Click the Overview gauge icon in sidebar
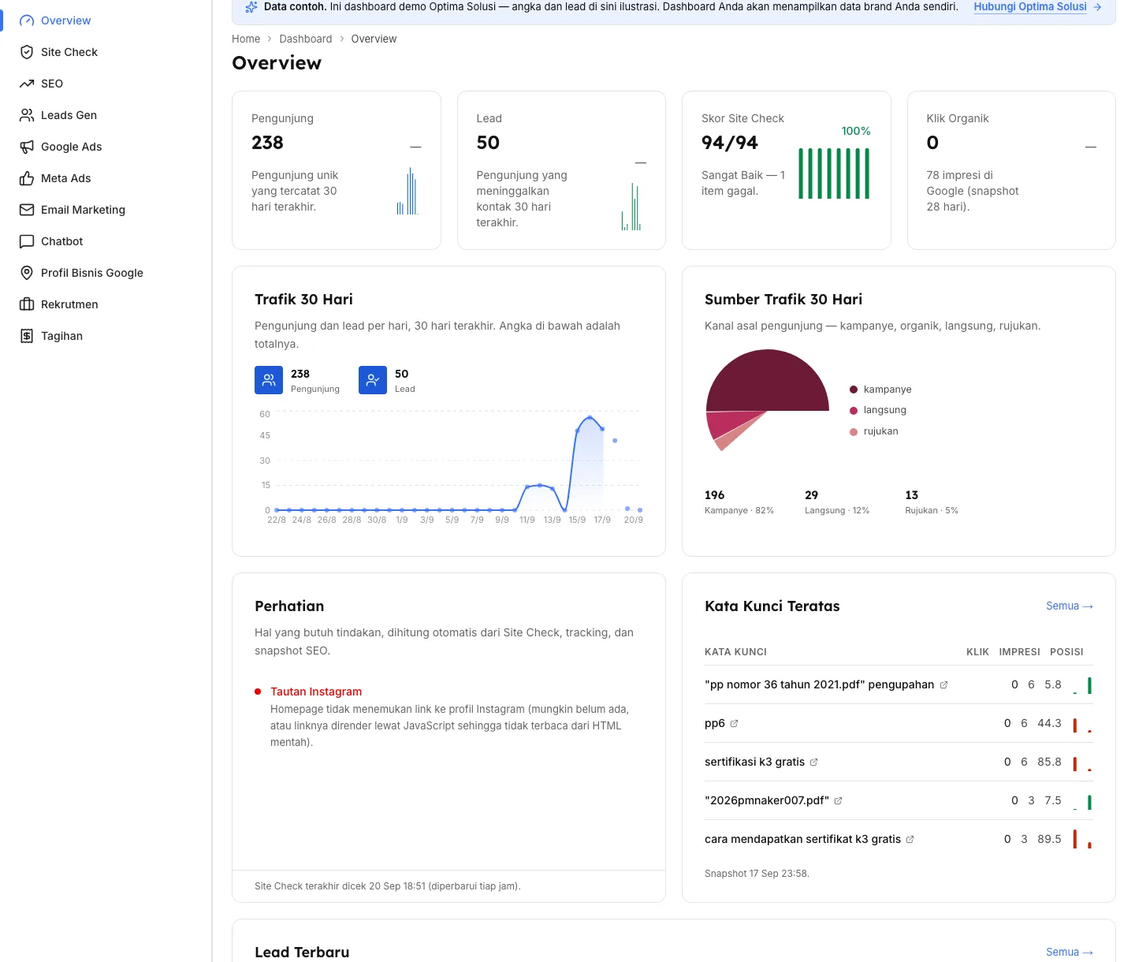The width and height of the screenshot is (1135, 962). pos(27,21)
